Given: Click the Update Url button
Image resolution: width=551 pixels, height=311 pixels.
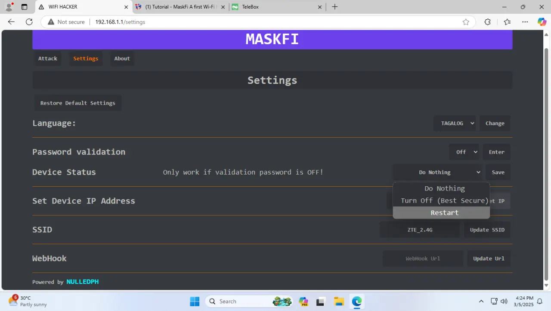Looking at the screenshot, I should click(489, 259).
